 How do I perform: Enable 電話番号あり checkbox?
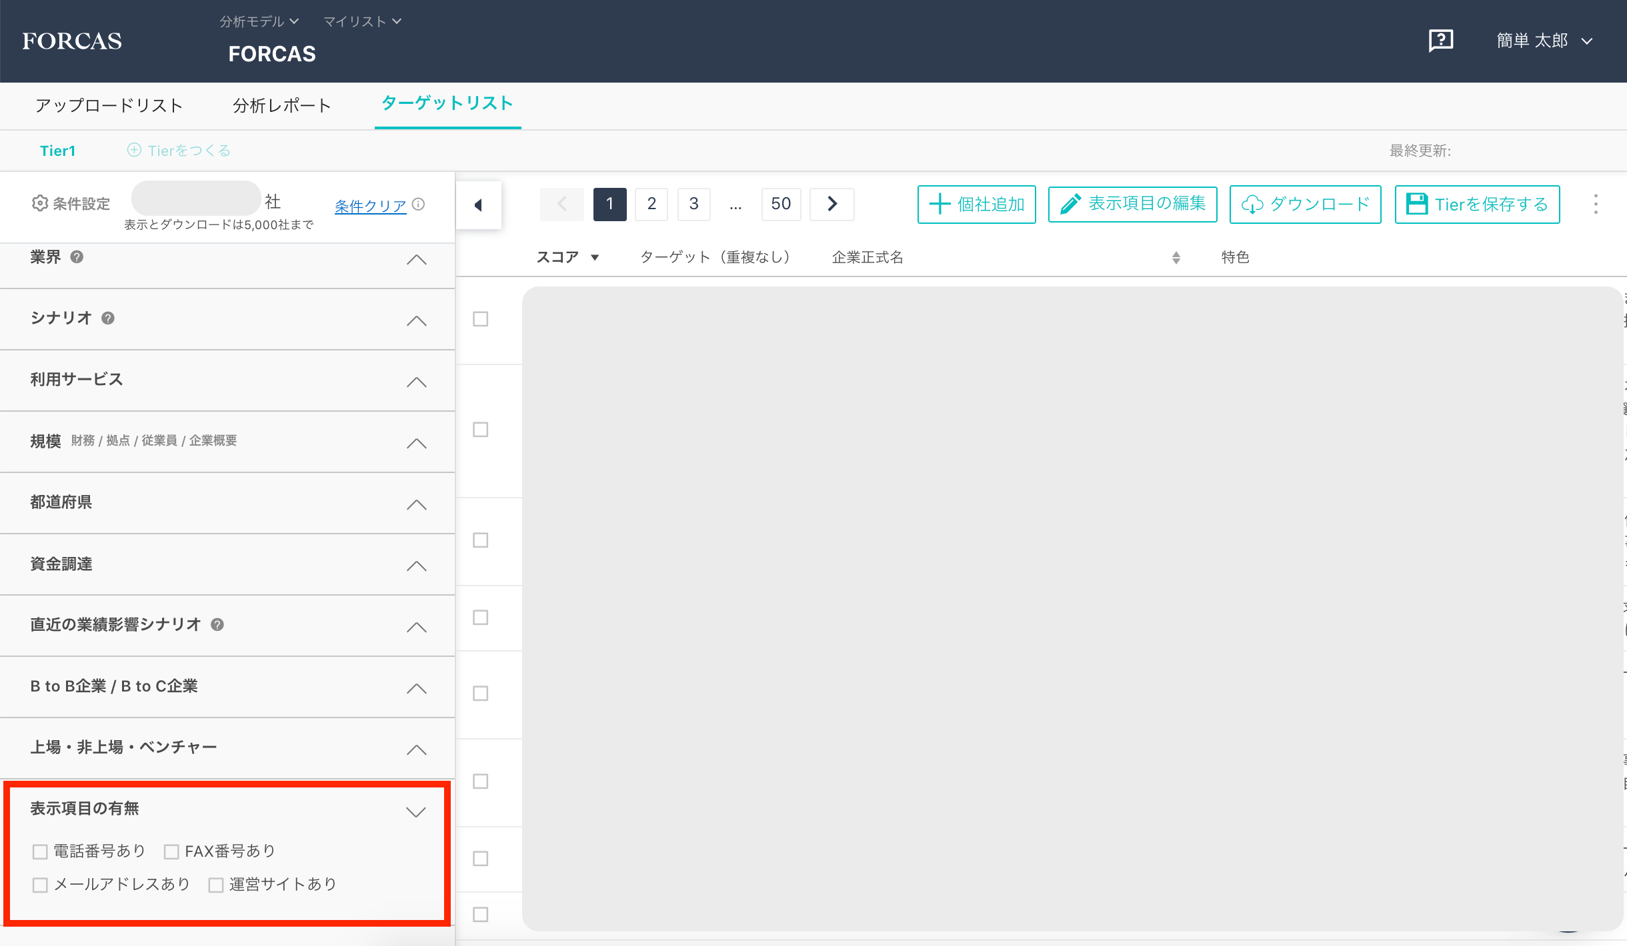point(40,851)
